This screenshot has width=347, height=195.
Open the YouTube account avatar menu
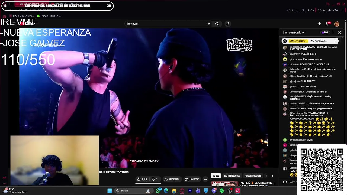tap(337, 24)
